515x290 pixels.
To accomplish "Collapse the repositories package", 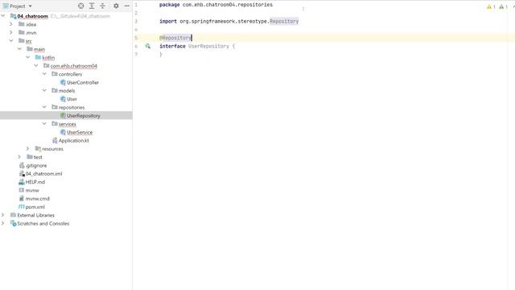I will (44, 107).
